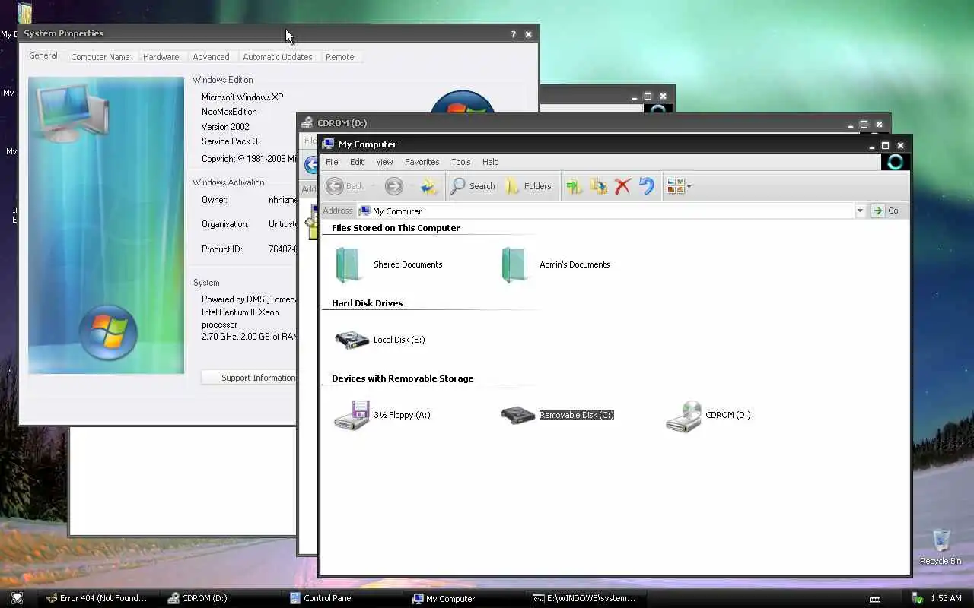The image size is (974, 608).
Task: Open the Favorites menu in My Computer
Action: pos(422,162)
